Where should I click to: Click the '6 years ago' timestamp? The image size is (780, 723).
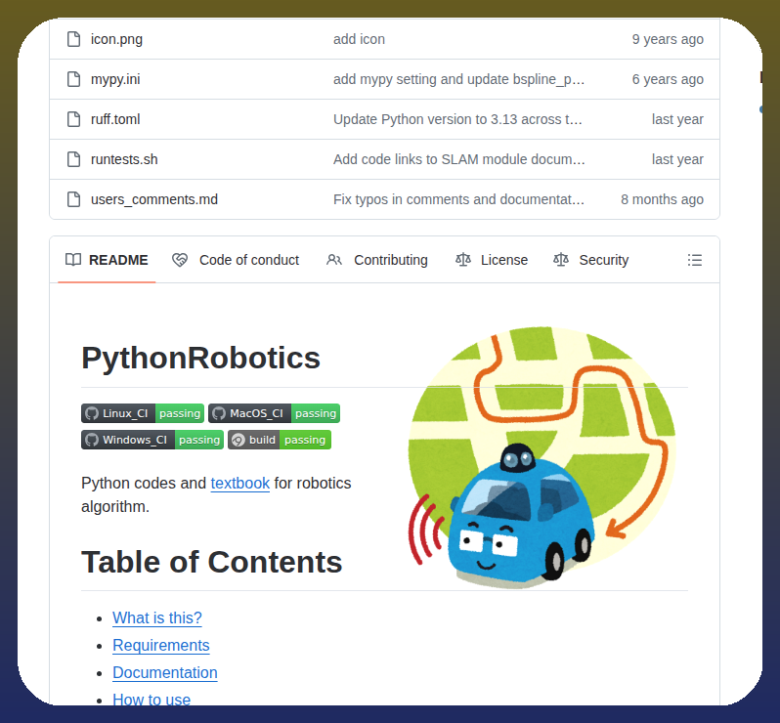(x=668, y=79)
